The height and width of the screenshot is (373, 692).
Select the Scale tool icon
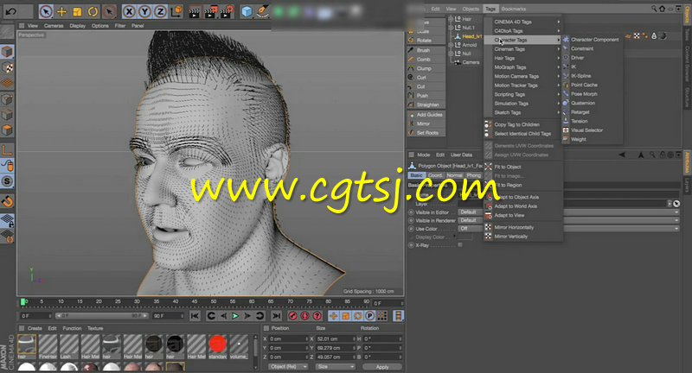coord(77,11)
